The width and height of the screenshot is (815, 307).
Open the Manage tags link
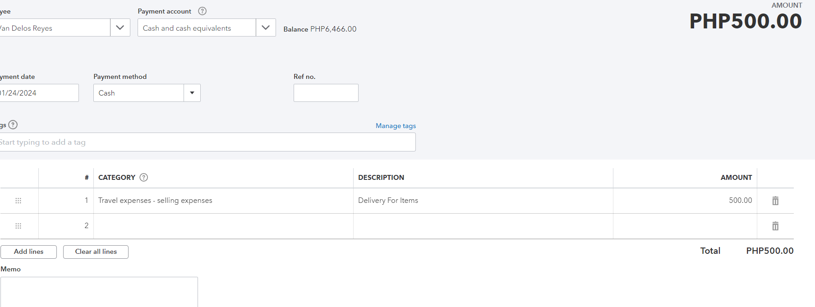coord(396,126)
